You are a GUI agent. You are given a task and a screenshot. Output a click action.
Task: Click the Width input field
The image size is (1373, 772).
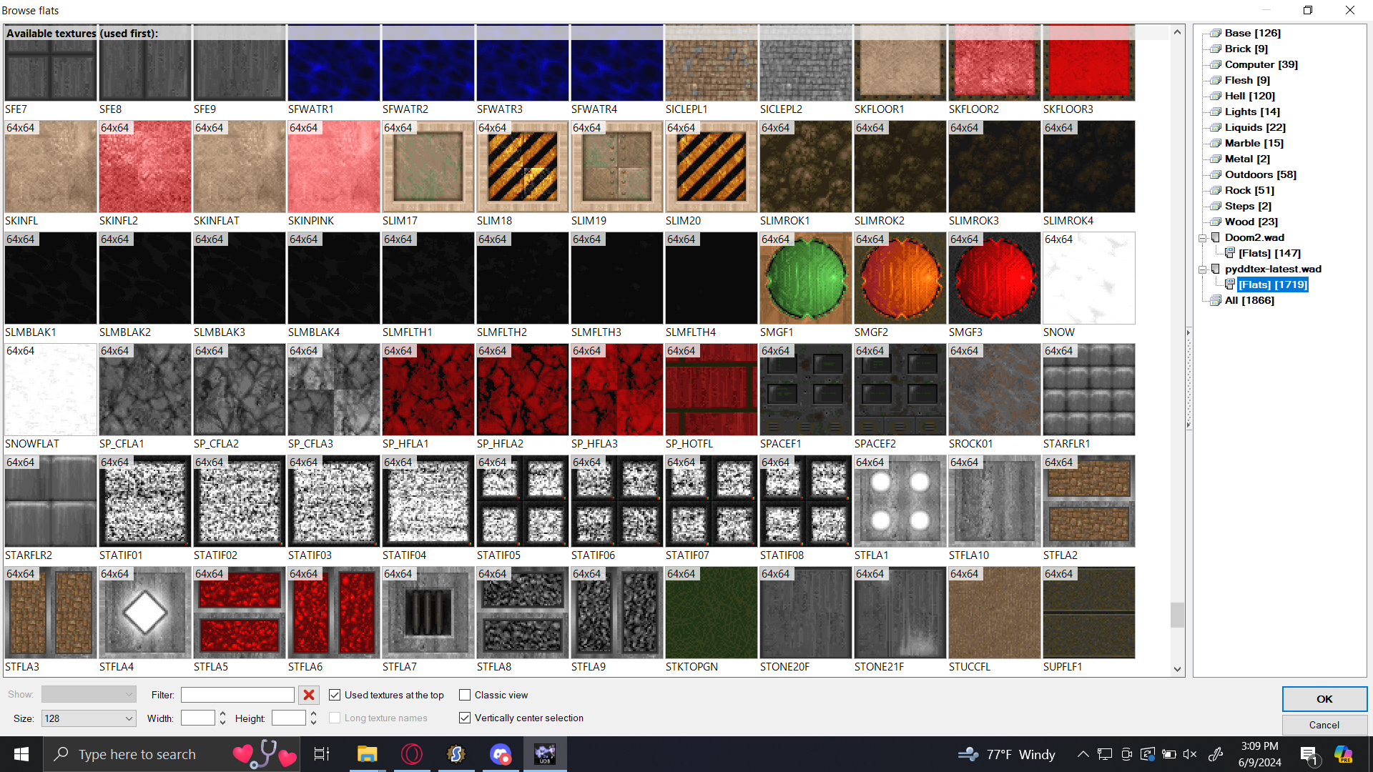click(198, 718)
